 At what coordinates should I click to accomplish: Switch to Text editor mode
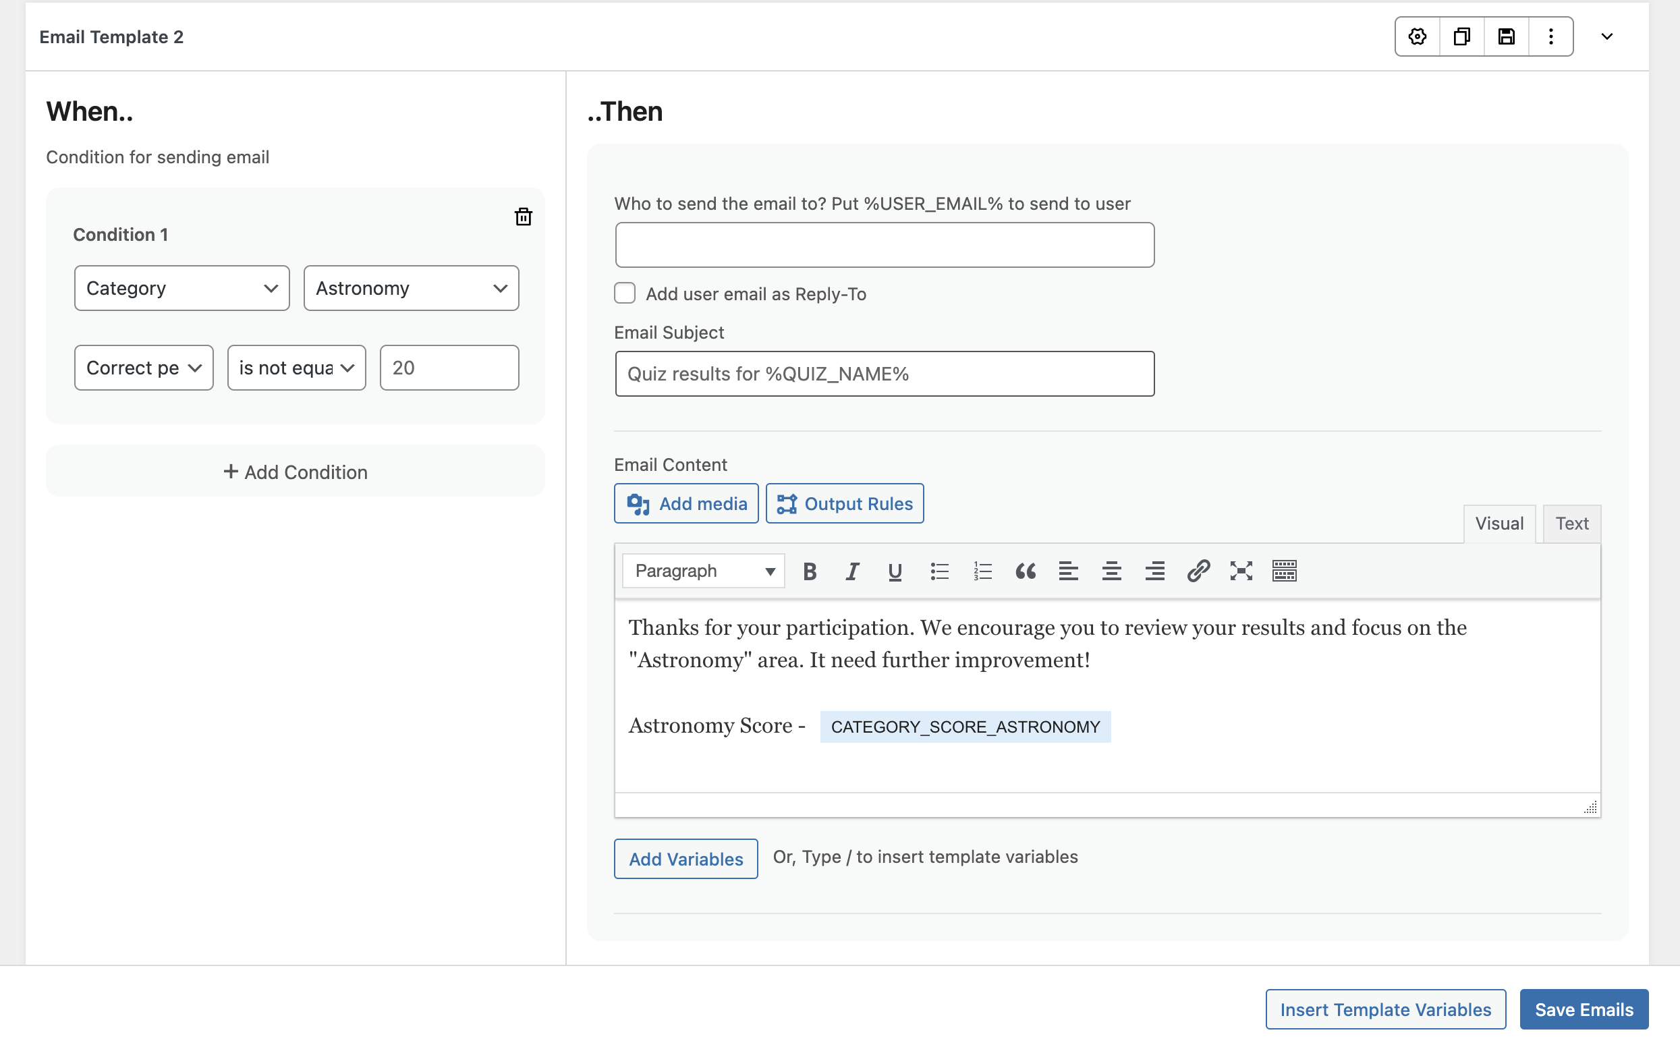1572,521
